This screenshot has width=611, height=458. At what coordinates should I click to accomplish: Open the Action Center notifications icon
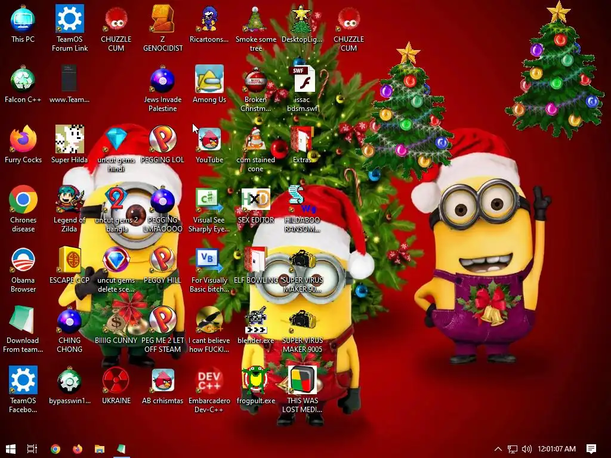(x=591, y=448)
